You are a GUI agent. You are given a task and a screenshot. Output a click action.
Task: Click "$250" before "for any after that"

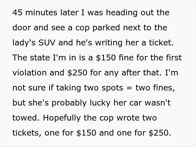[x=77, y=73]
